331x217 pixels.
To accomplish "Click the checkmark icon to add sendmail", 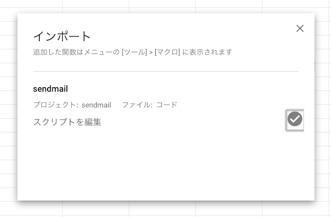I will 295,119.
